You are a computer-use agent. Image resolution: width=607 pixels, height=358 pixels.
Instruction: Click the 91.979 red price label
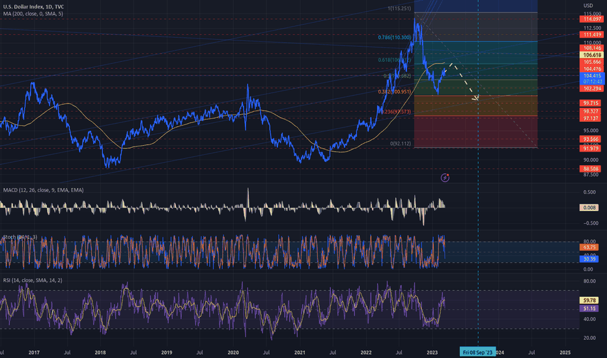point(590,148)
